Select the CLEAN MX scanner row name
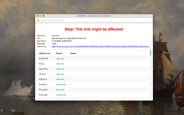The width and height of the screenshot is (184, 115). tap(43, 59)
